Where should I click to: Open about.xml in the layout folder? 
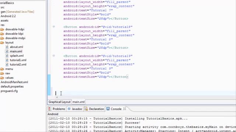(x=16, y=47)
